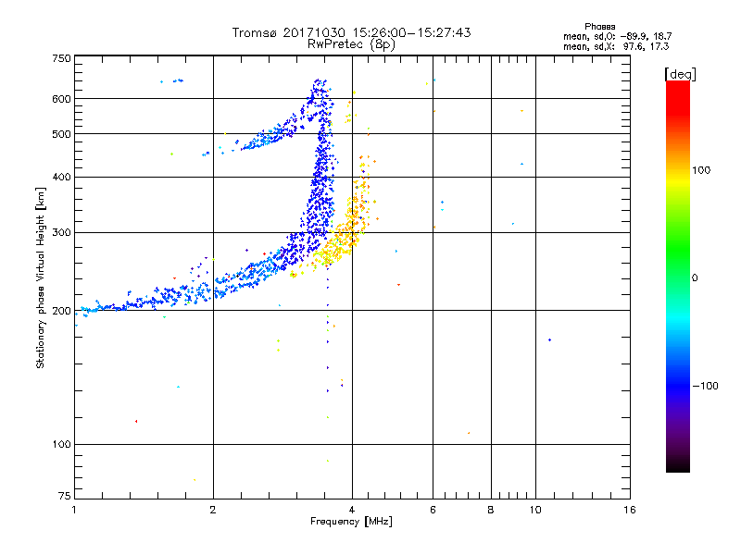Click the x-axis label '6'
The width and height of the screenshot is (741, 555).
coord(433,510)
